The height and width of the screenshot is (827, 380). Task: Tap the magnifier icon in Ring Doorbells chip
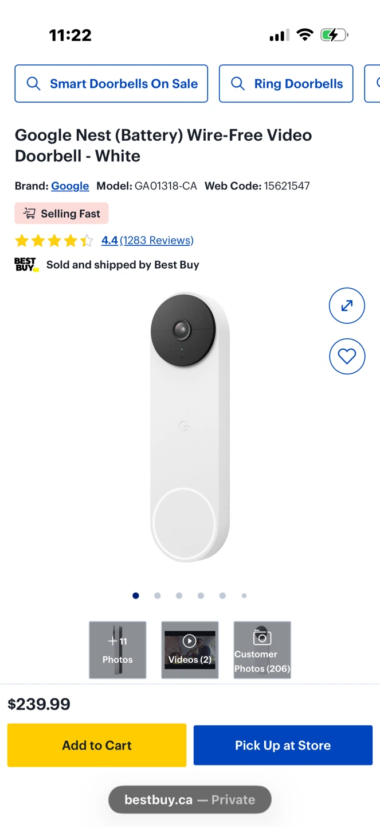238,84
